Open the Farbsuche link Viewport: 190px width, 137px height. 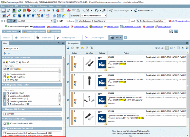pos(149,27)
